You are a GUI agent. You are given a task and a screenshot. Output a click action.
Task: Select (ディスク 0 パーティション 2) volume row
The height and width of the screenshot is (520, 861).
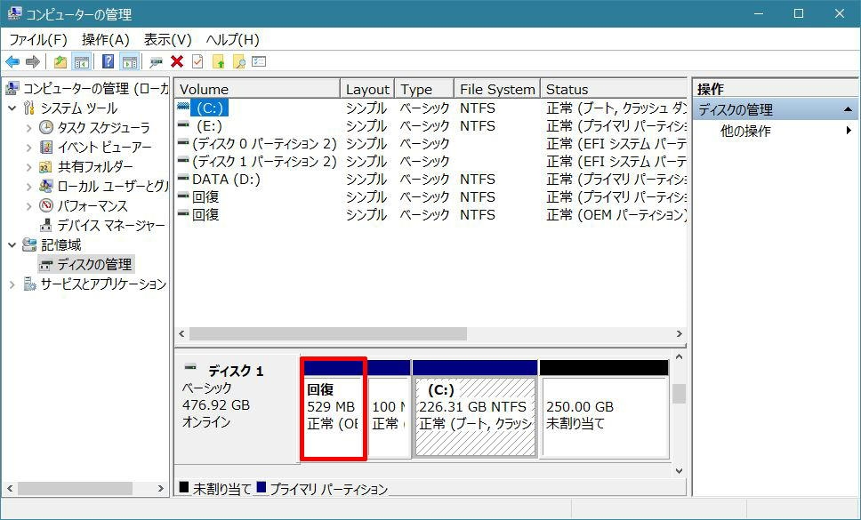(x=431, y=144)
